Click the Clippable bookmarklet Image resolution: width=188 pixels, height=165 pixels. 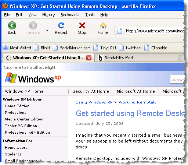pos(156,48)
